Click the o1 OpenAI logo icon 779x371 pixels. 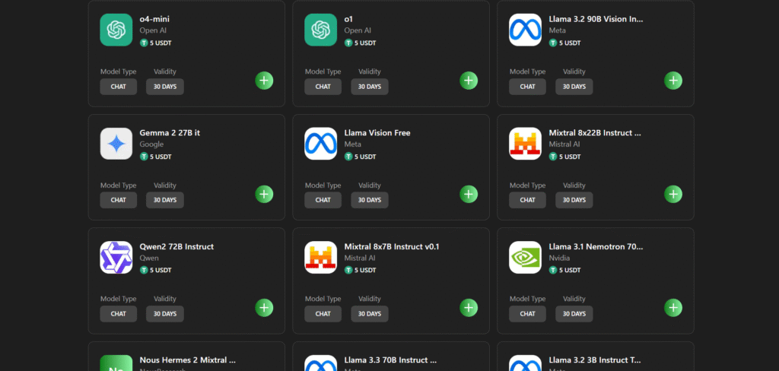coord(321,30)
